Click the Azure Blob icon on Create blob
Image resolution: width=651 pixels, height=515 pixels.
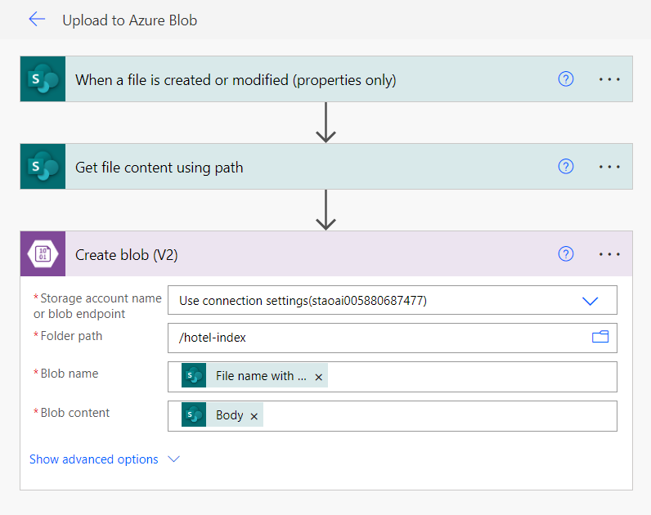[43, 254]
